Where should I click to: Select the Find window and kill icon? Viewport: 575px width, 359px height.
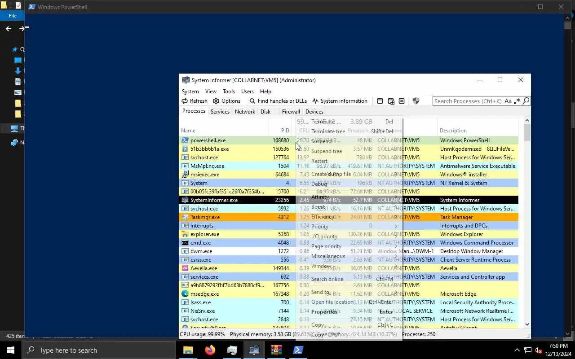click(x=402, y=101)
